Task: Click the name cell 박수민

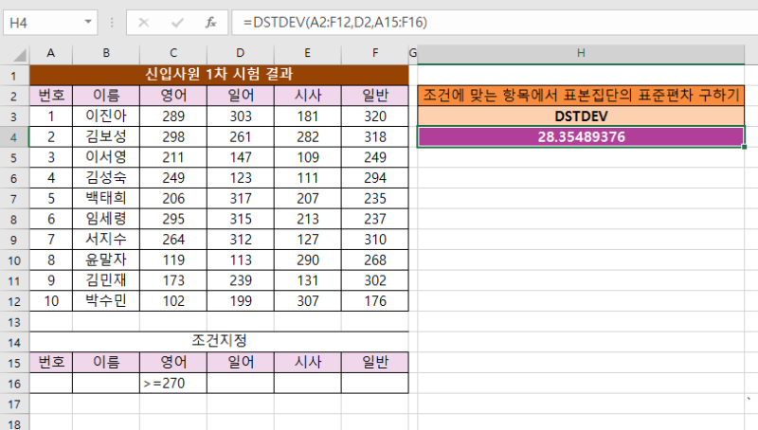Action: (106, 301)
